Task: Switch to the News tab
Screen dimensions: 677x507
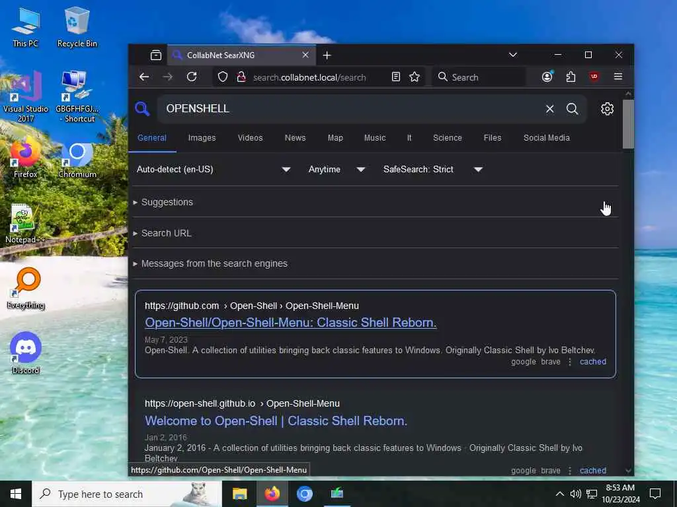Action: (295, 138)
